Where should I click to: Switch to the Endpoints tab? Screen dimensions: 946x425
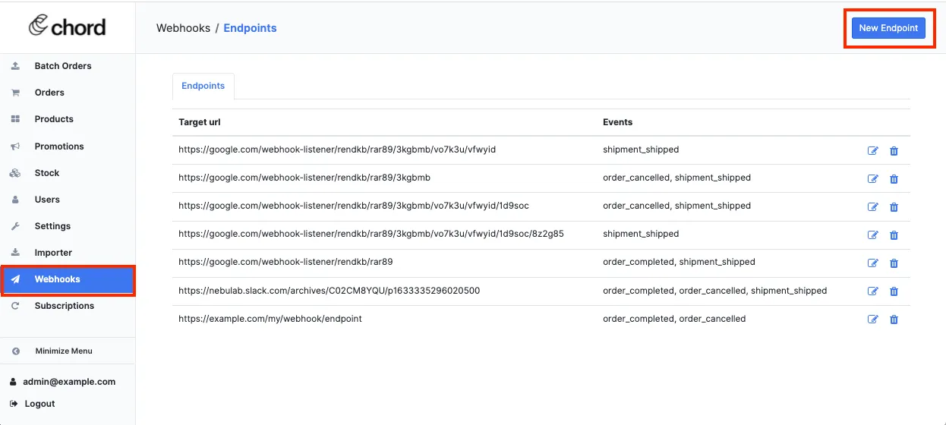(203, 87)
